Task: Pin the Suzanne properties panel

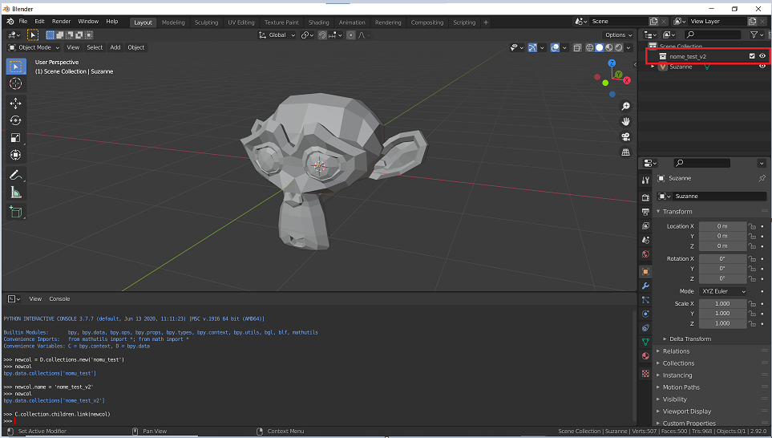Action: click(x=762, y=178)
